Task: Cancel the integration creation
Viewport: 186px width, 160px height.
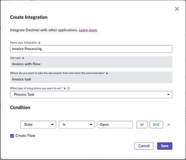Action: (x=144, y=146)
